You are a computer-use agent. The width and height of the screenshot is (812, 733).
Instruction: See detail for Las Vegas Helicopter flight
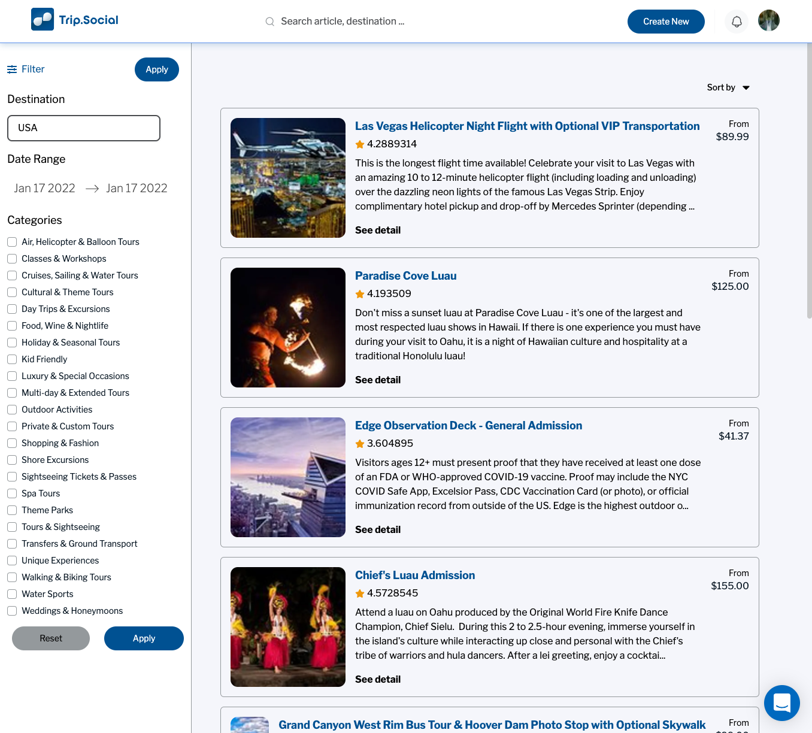point(378,231)
